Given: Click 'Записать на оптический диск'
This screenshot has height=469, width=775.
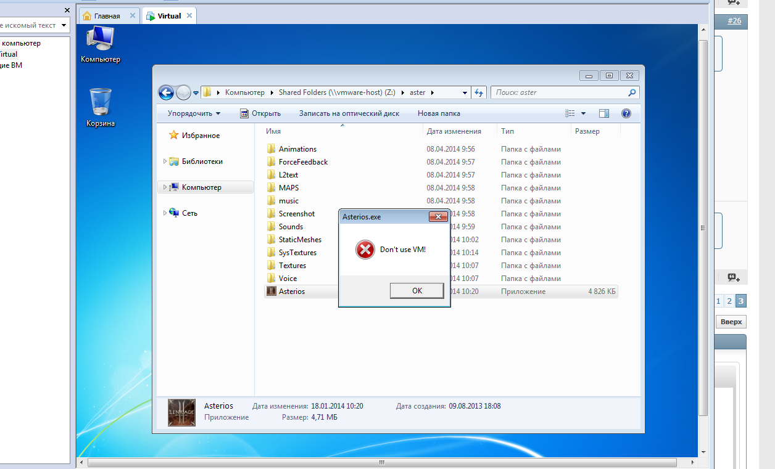Looking at the screenshot, I should point(349,113).
